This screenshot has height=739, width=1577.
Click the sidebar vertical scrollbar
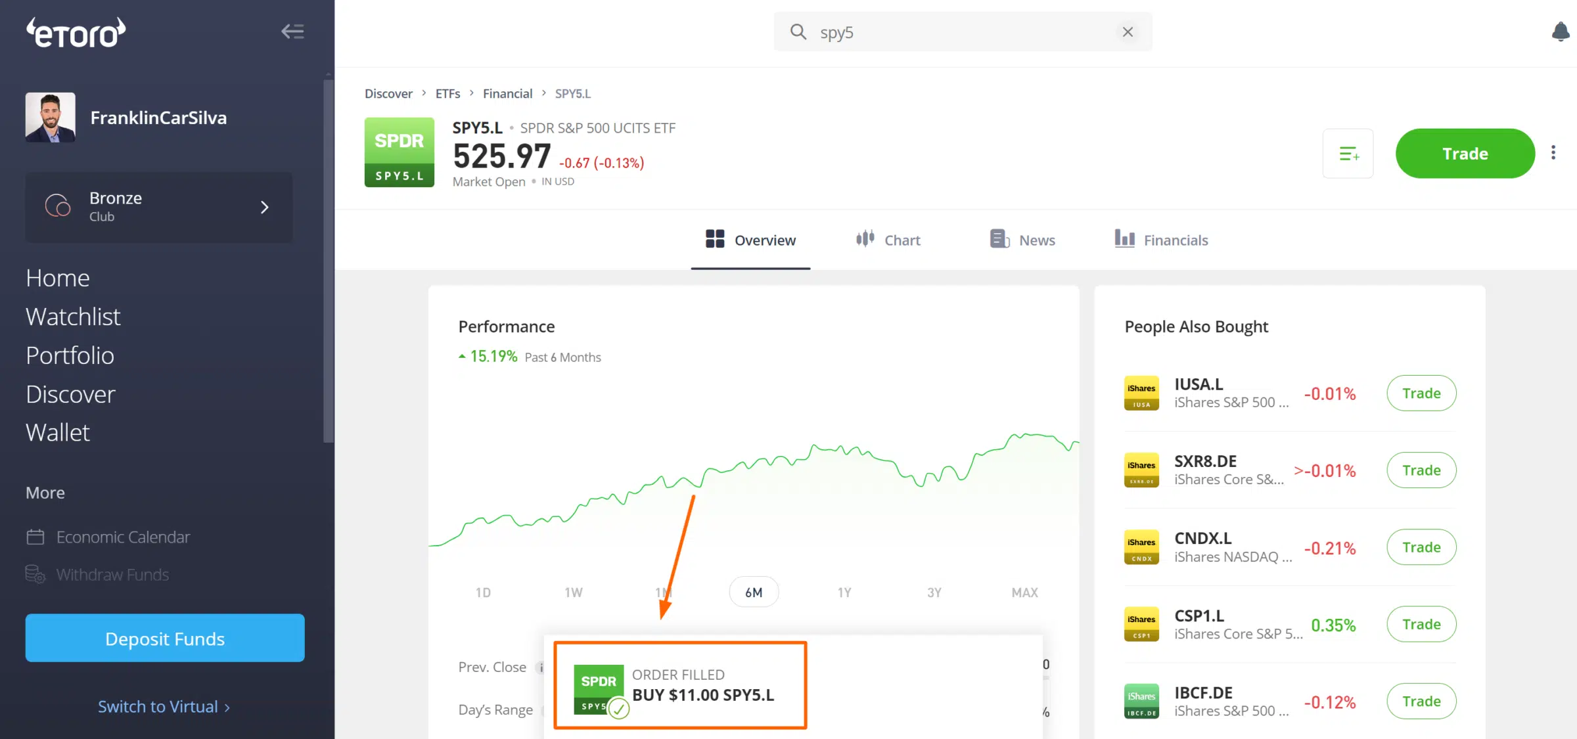point(328,261)
